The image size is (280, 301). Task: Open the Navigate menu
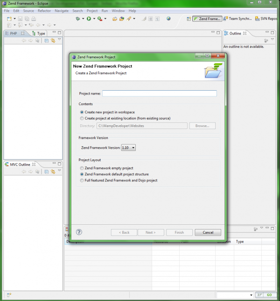pos(62,11)
